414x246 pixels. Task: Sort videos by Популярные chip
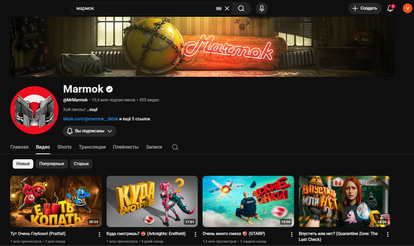pyautogui.click(x=52, y=164)
